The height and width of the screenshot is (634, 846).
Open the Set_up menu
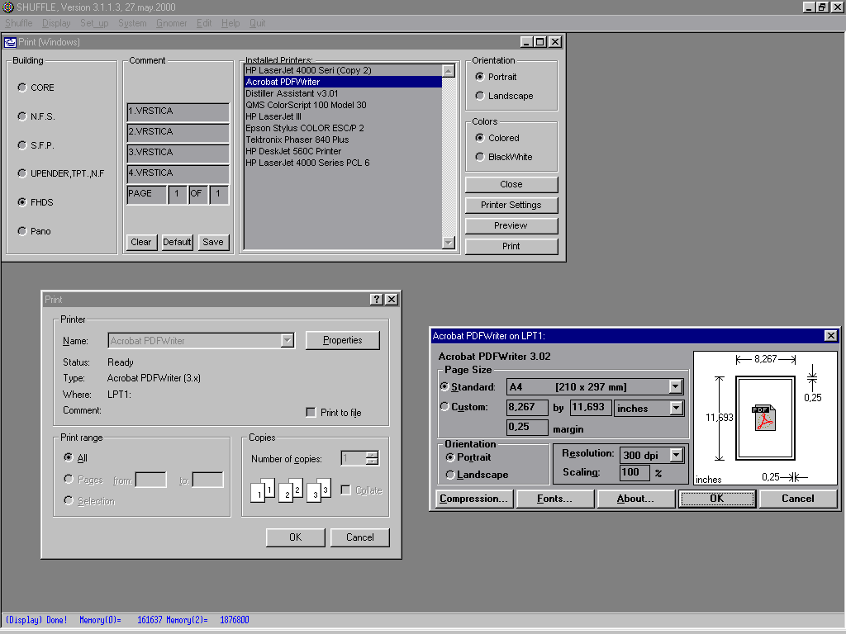pos(94,23)
